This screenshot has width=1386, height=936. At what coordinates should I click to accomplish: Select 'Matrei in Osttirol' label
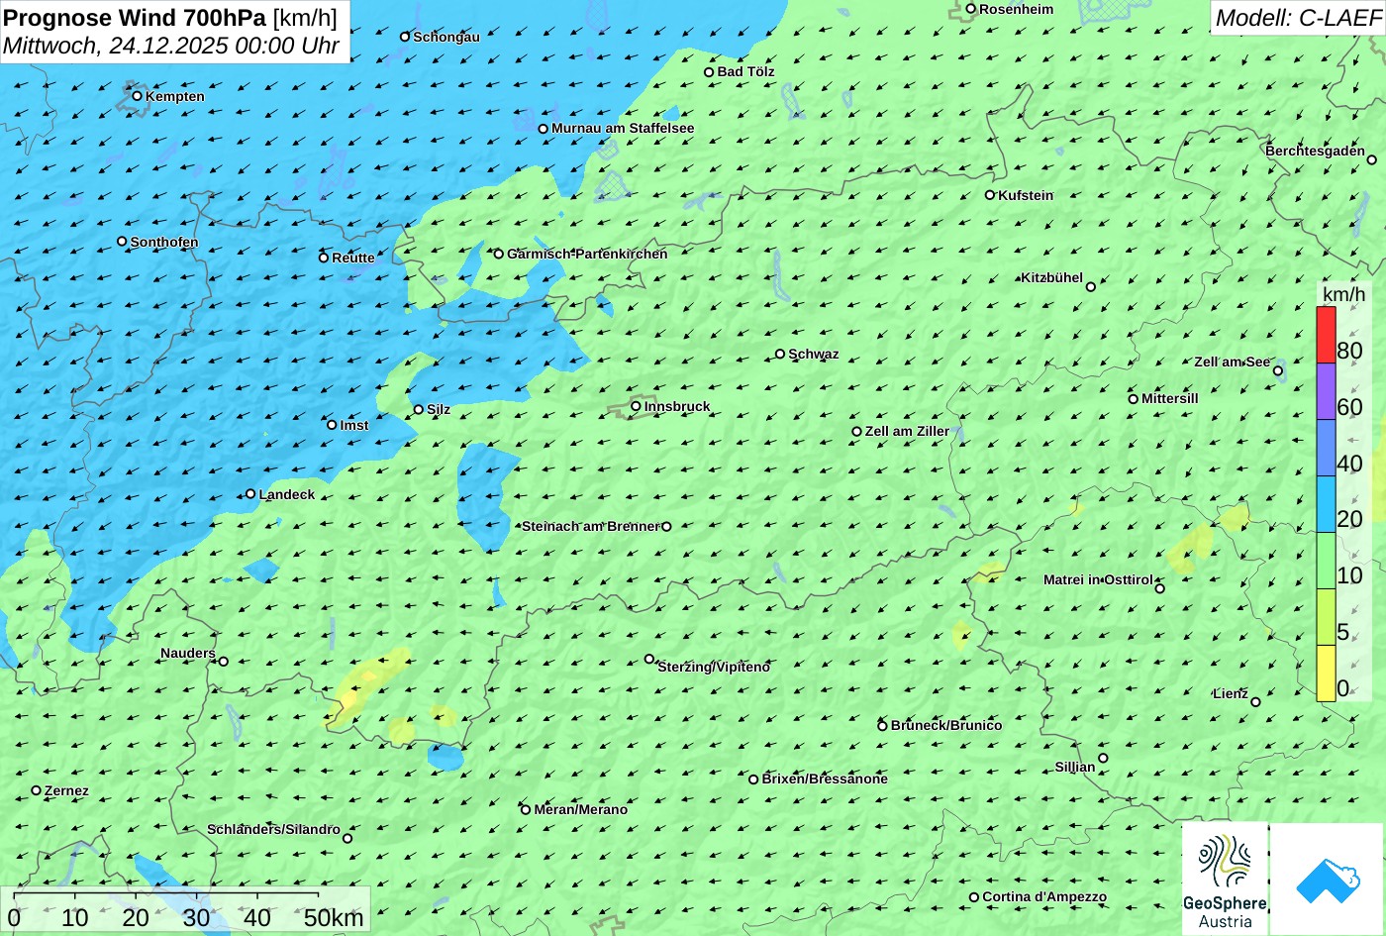[1098, 579]
